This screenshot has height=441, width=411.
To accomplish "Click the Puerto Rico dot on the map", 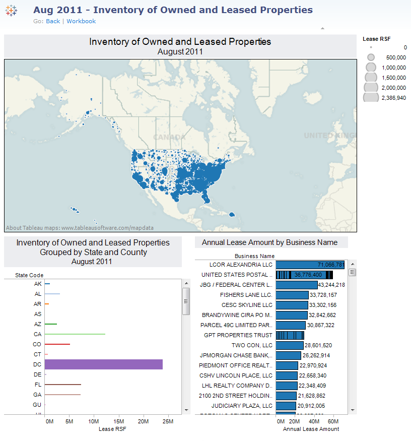I will pyautogui.click(x=232, y=215).
